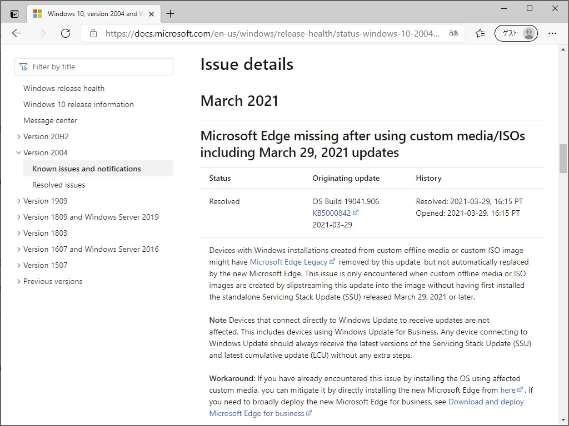Expand Version 1809 and Windows Server 2019
Screen dimensions: 569x426
pos(18,217)
